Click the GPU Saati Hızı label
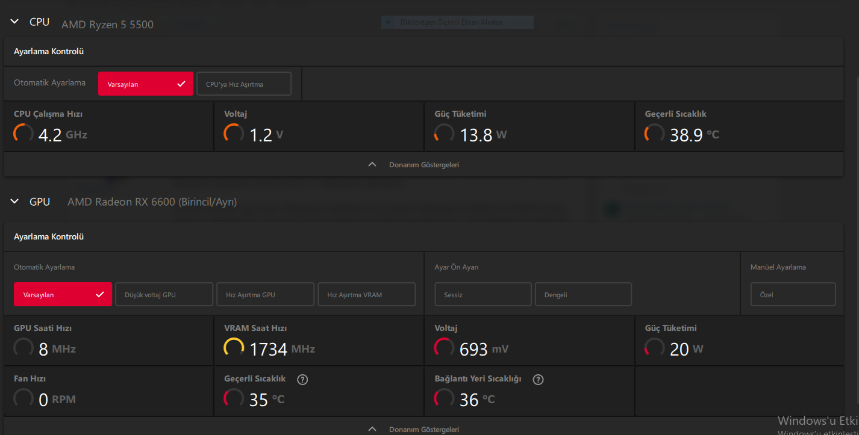The height and width of the screenshot is (435, 859). tap(43, 328)
